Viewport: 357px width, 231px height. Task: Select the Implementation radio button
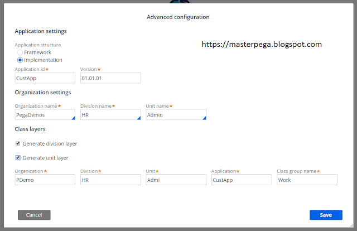click(20, 60)
